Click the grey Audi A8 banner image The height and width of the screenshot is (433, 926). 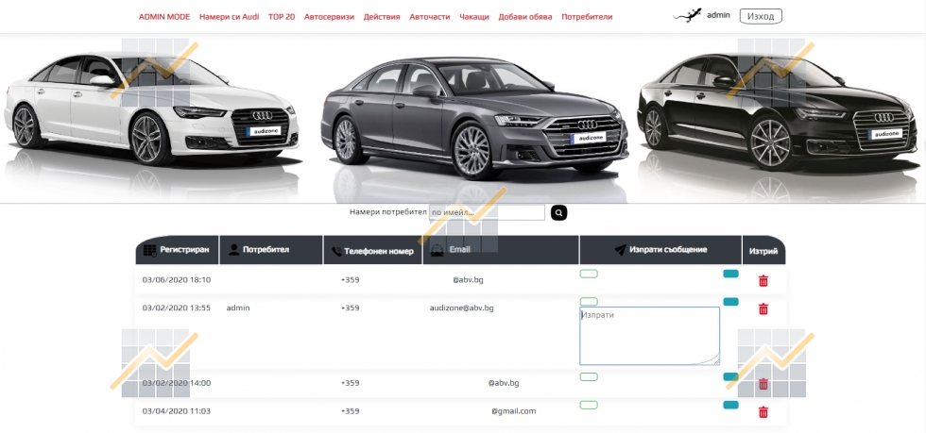tap(474, 118)
